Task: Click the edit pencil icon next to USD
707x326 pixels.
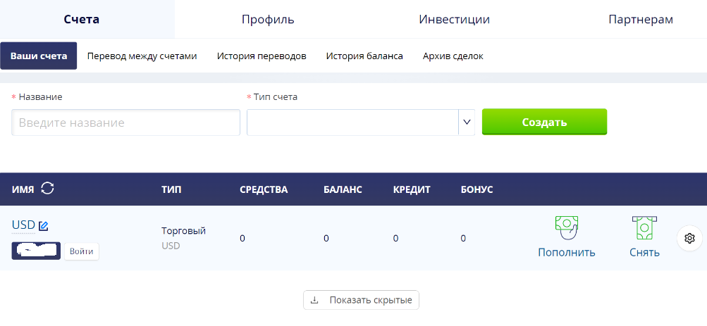Action: [x=43, y=225]
